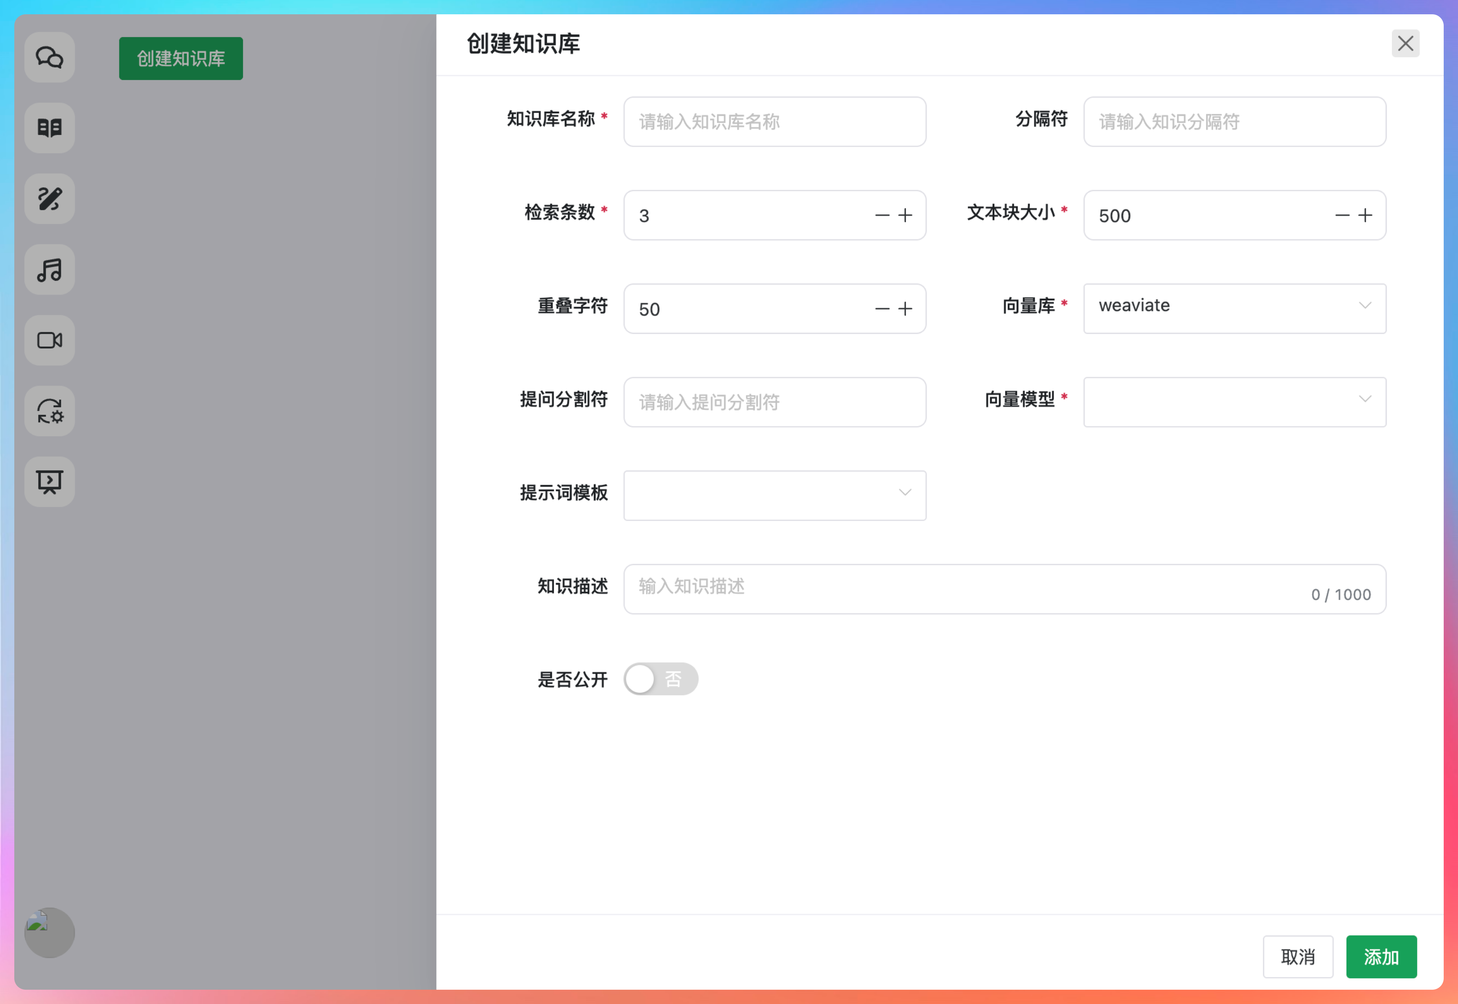Image resolution: width=1458 pixels, height=1004 pixels.
Task: Click the pencil drawing sidebar icon
Action: pos(50,199)
